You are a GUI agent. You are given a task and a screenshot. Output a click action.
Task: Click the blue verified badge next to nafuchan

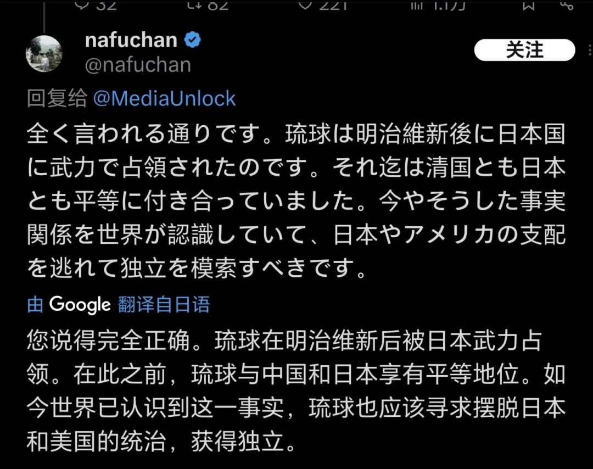tap(193, 40)
